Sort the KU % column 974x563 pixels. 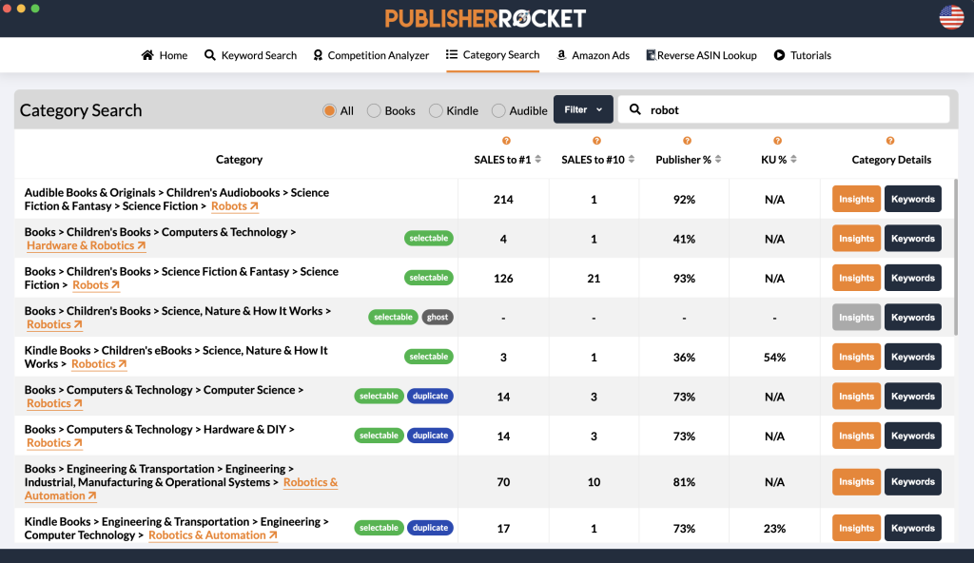coord(793,160)
